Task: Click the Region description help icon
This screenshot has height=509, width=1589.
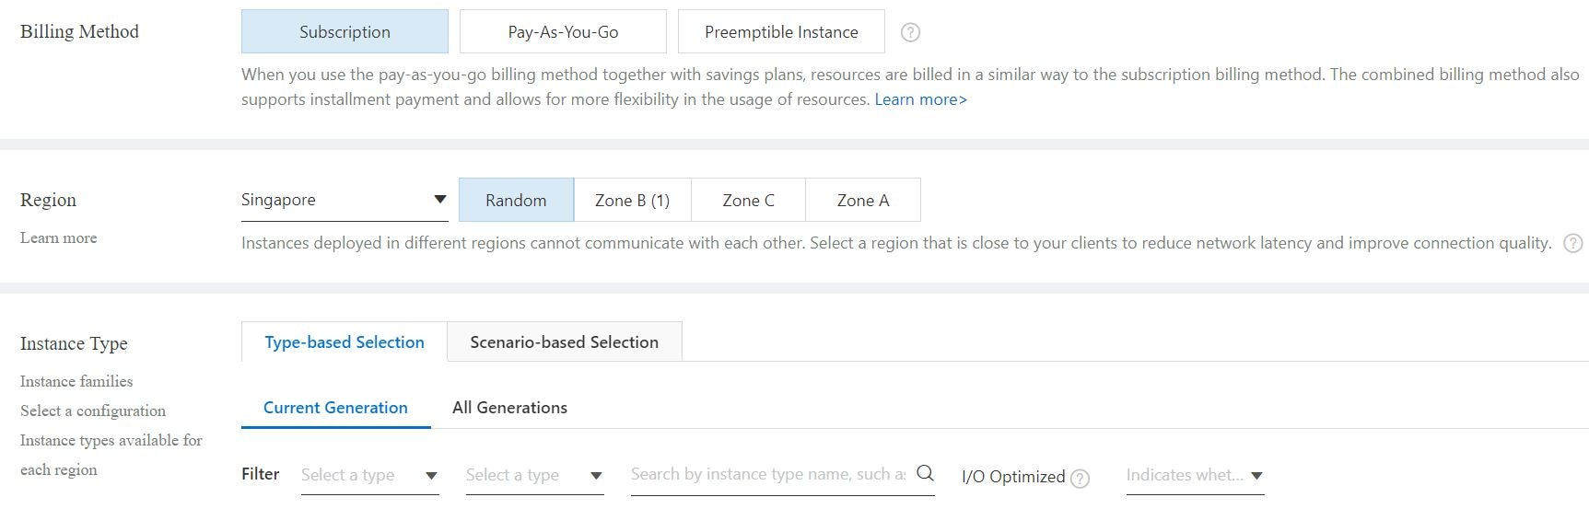Action: [x=1573, y=244]
